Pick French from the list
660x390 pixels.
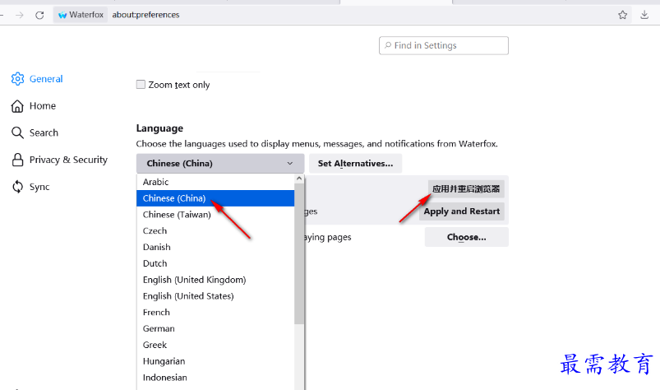pyautogui.click(x=215, y=313)
